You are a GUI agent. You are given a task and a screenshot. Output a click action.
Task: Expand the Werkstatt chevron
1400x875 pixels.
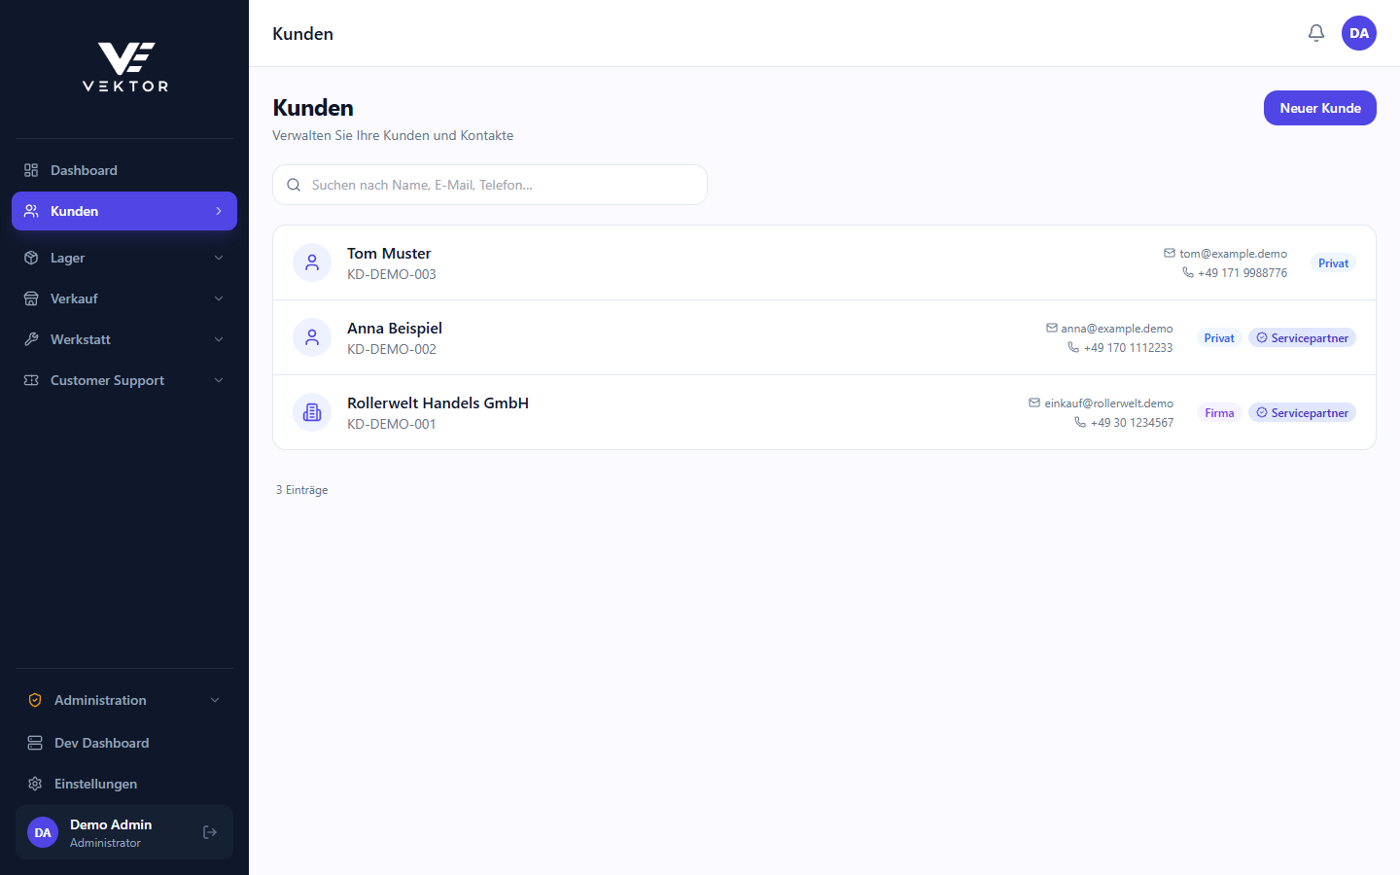(x=219, y=339)
